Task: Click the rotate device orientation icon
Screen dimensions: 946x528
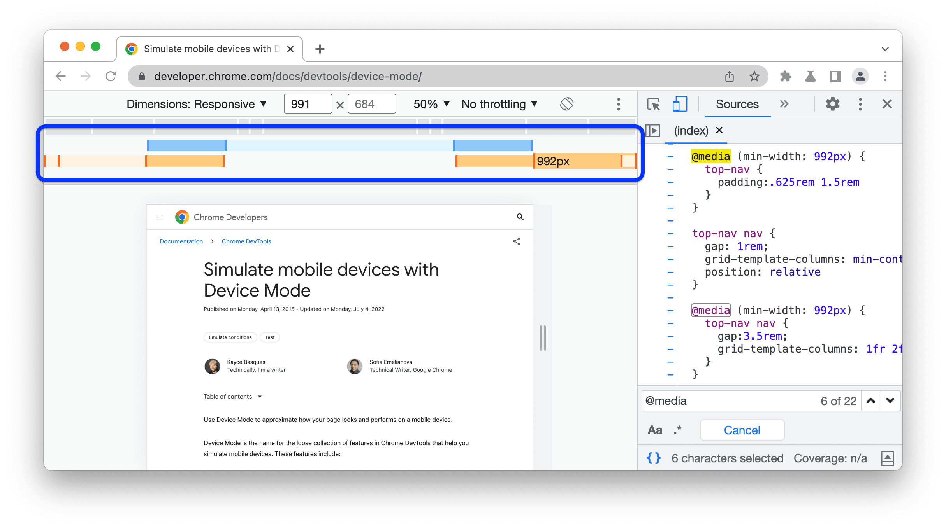Action: 566,104
